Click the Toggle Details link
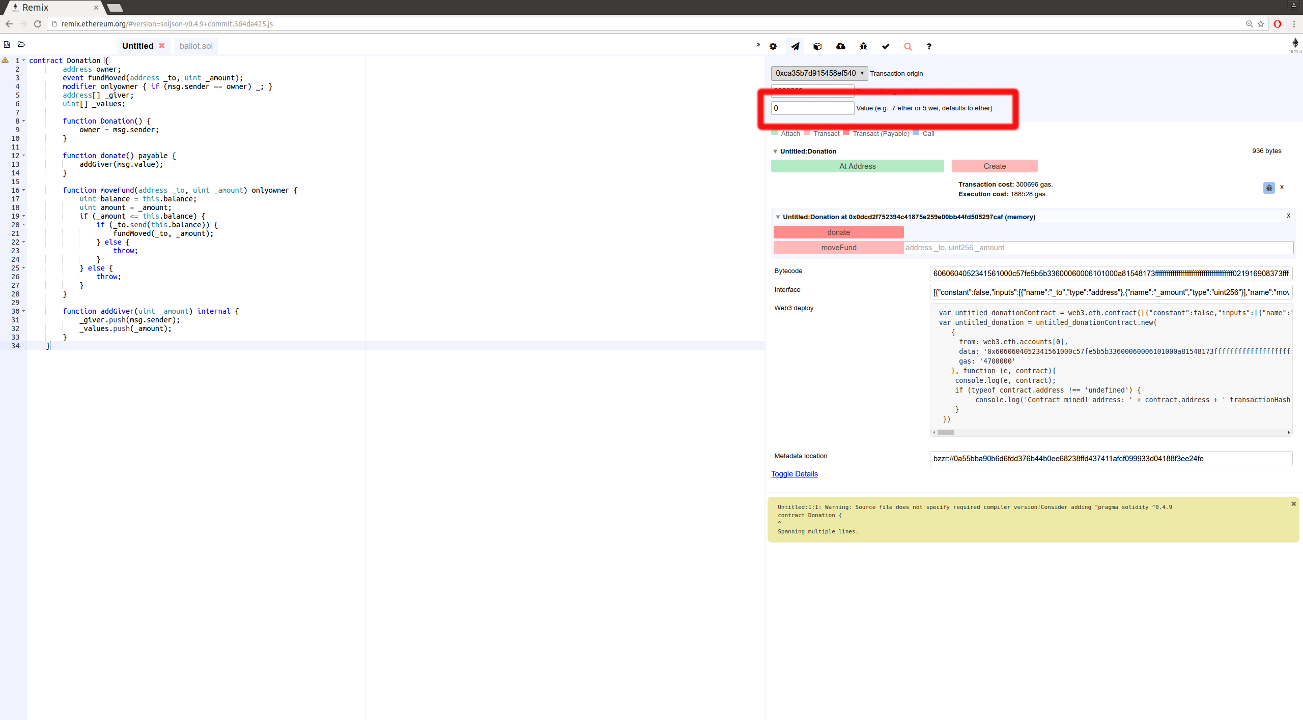 794,474
